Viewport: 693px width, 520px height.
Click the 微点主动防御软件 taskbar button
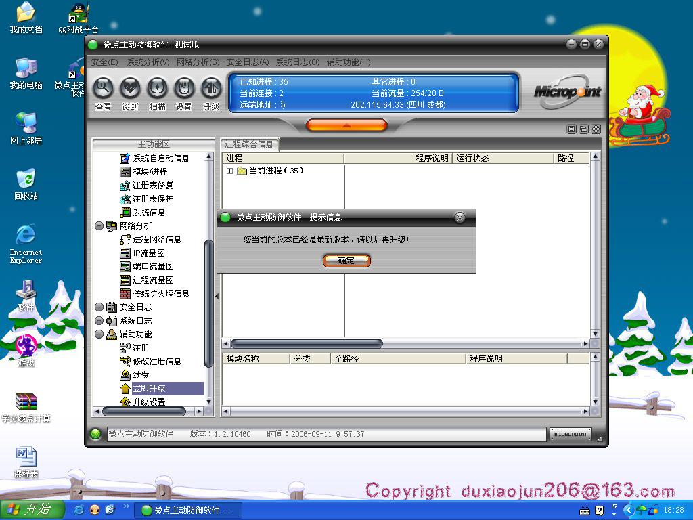pyautogui.click(x=188, y=511)
